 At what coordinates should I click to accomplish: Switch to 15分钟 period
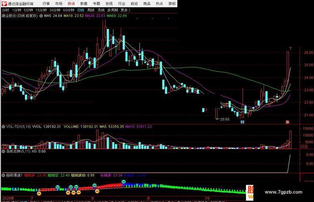[x=41, y=10]
